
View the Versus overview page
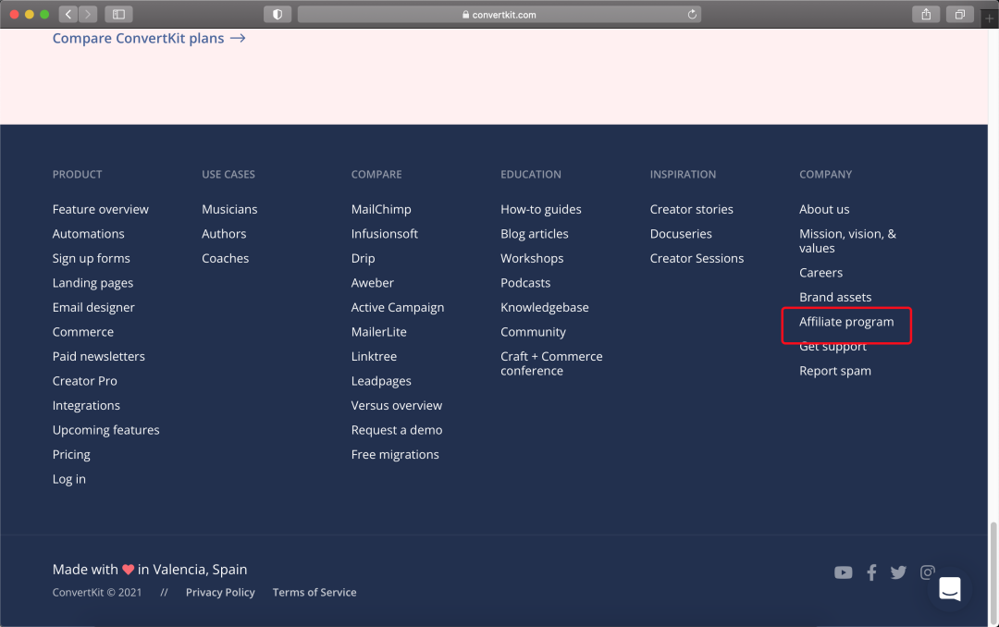(396, 405)
